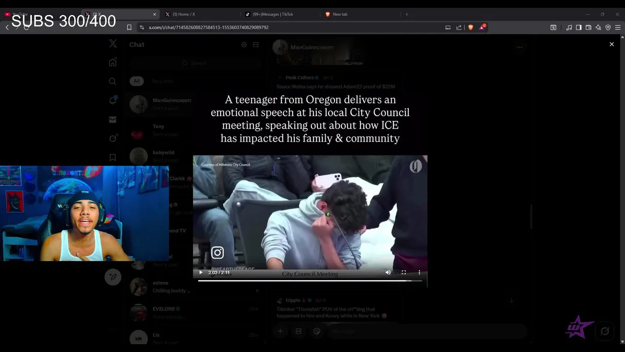Select the Requests filter tab in Chat
Screen dimensions: 625x352
[163, 81]
